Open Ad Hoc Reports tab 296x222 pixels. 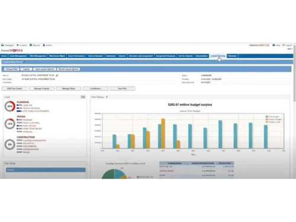185,56
